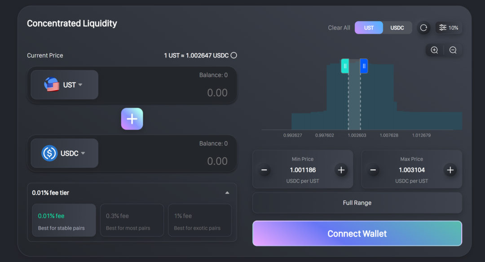
Task: Click the chart axis label 1.002603
Action: coord(357,135)
